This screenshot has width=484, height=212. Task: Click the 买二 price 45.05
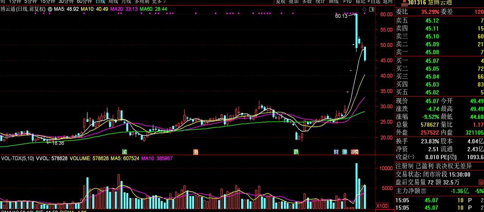(x=432, y=69)
